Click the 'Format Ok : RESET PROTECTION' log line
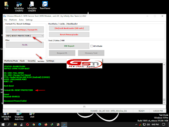 pyautogui.click(x=18, y=90)
